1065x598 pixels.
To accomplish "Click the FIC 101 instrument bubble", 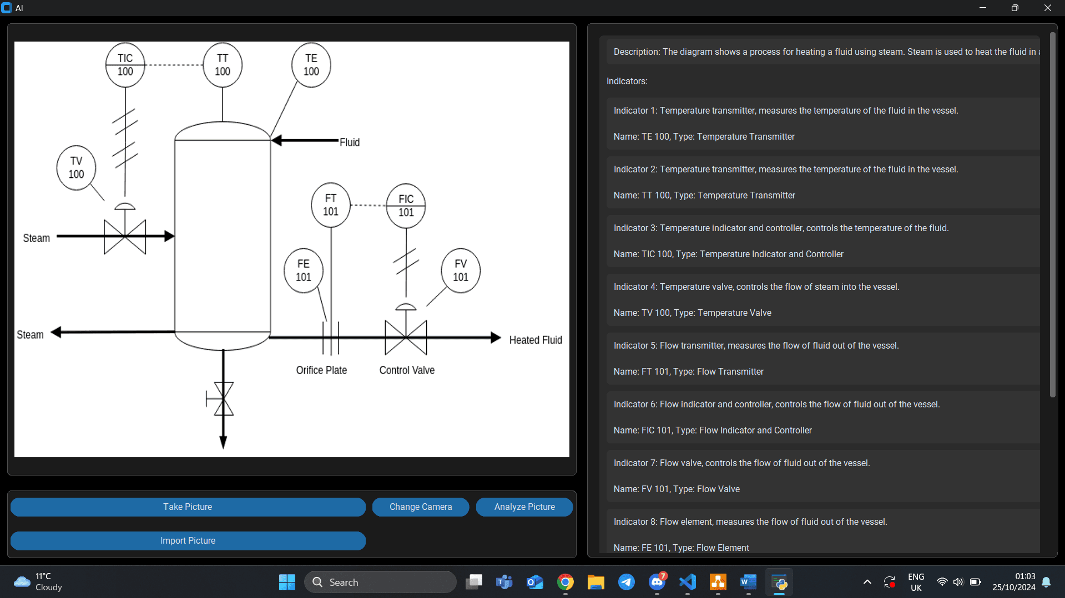I will [x=406, y=206].
